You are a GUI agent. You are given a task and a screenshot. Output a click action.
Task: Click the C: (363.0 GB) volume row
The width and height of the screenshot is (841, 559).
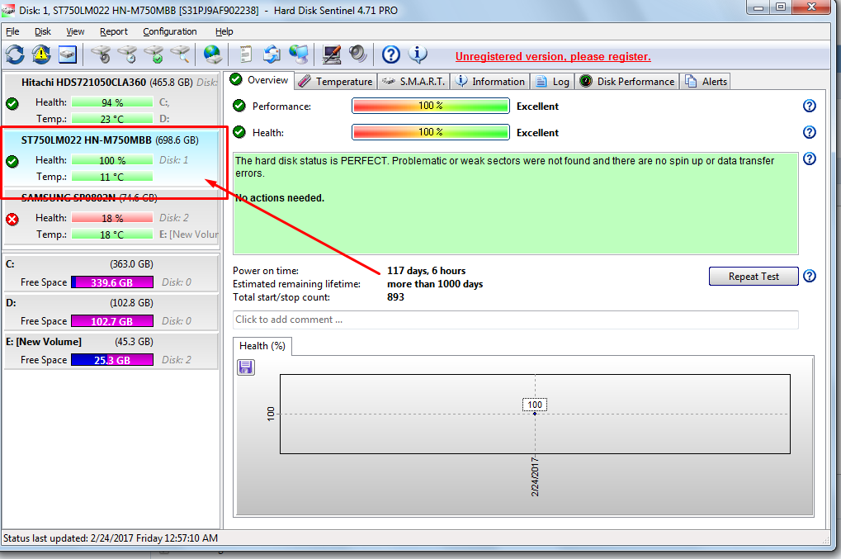(111, 273)
